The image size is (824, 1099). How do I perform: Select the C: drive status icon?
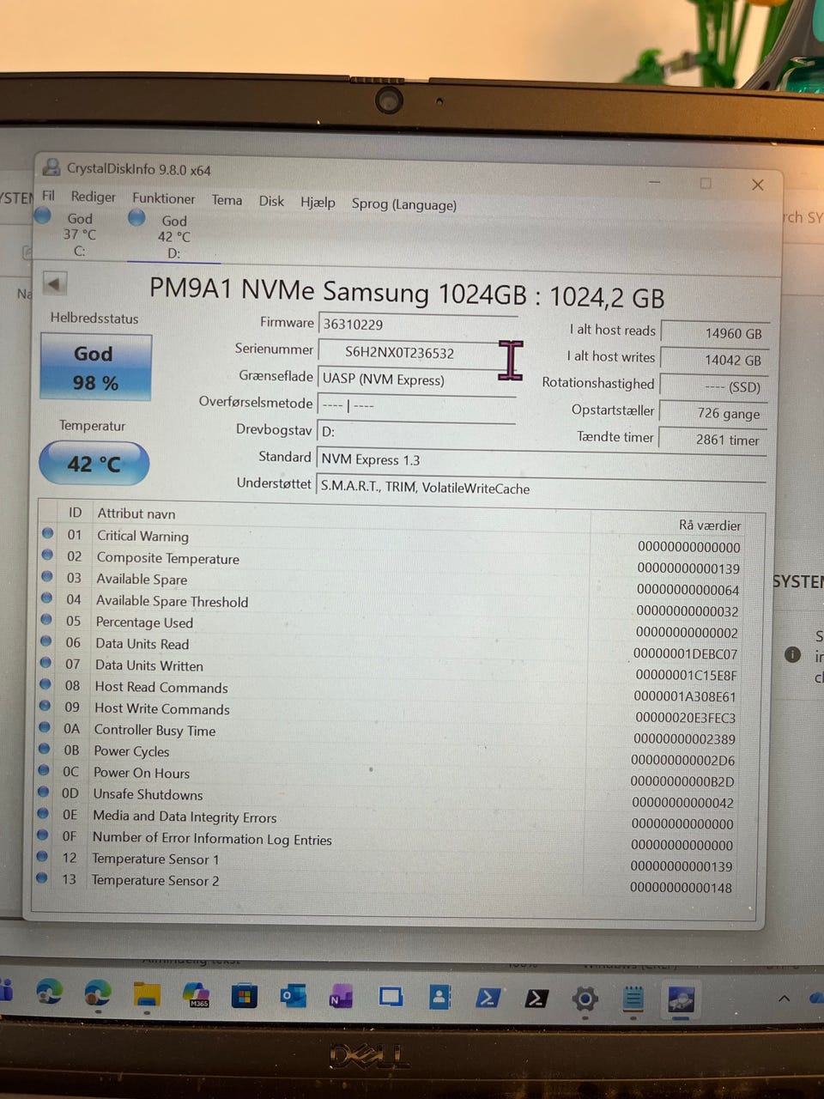[43, 216]
